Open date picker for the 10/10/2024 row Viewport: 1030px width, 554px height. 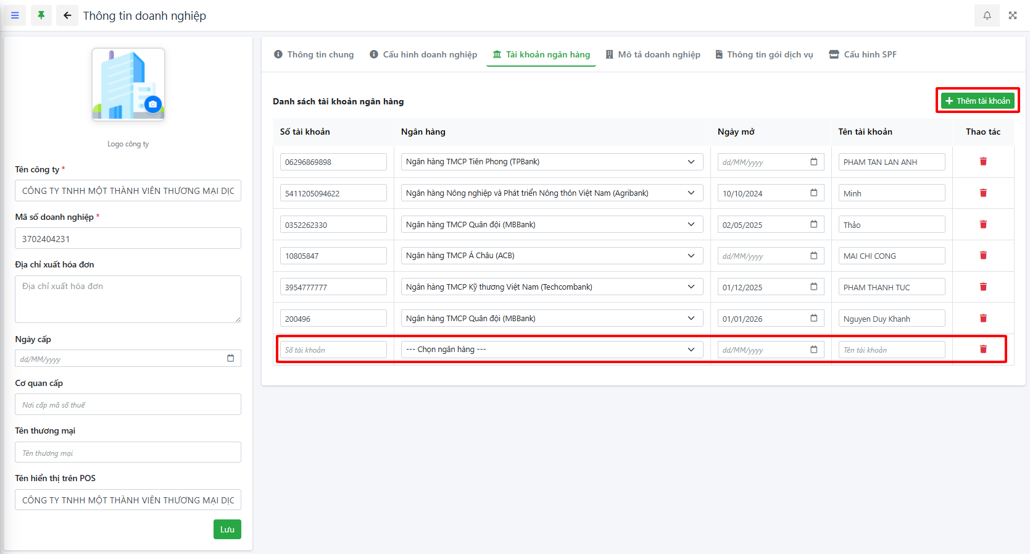(813, 193)
